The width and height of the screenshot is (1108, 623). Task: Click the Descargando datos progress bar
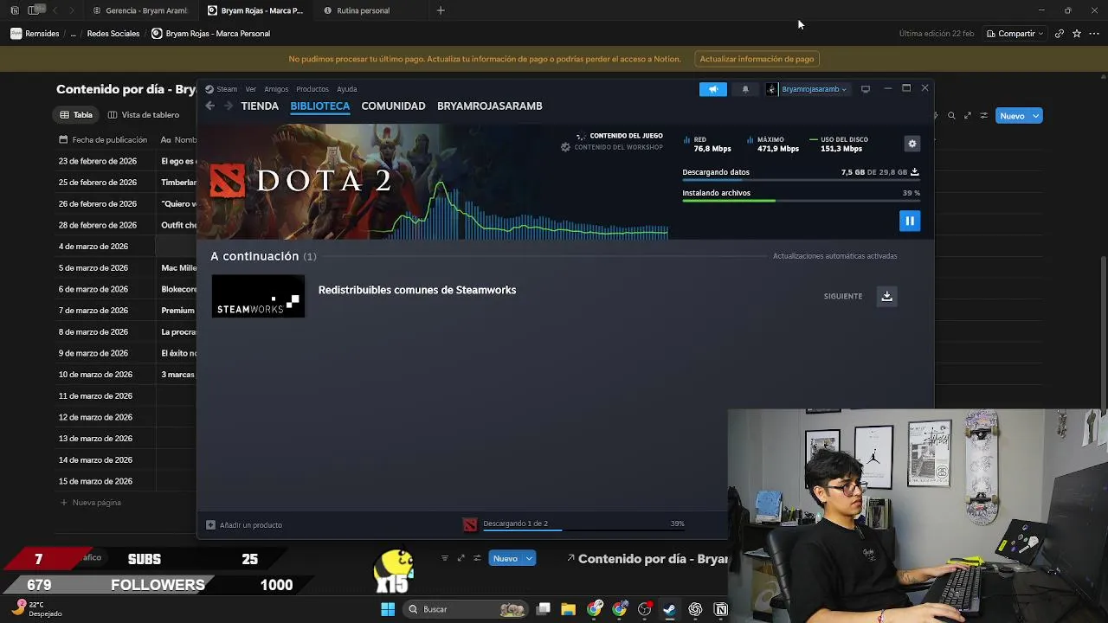(801, 181)
